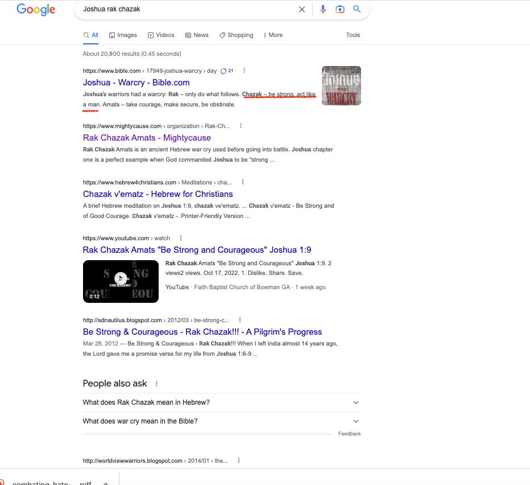Click the Google logo
530x485 pixels.
click(36, 10)
